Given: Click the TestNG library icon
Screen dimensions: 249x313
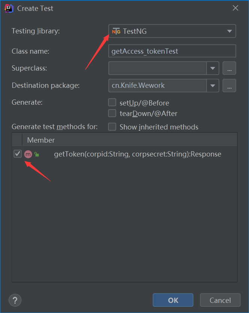Looking at the screenshot, I should click(116, 31).
